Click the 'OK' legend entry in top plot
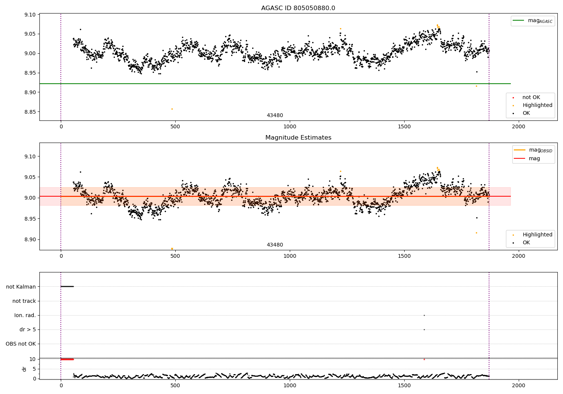The image size is (563, 394). (521, 113)
